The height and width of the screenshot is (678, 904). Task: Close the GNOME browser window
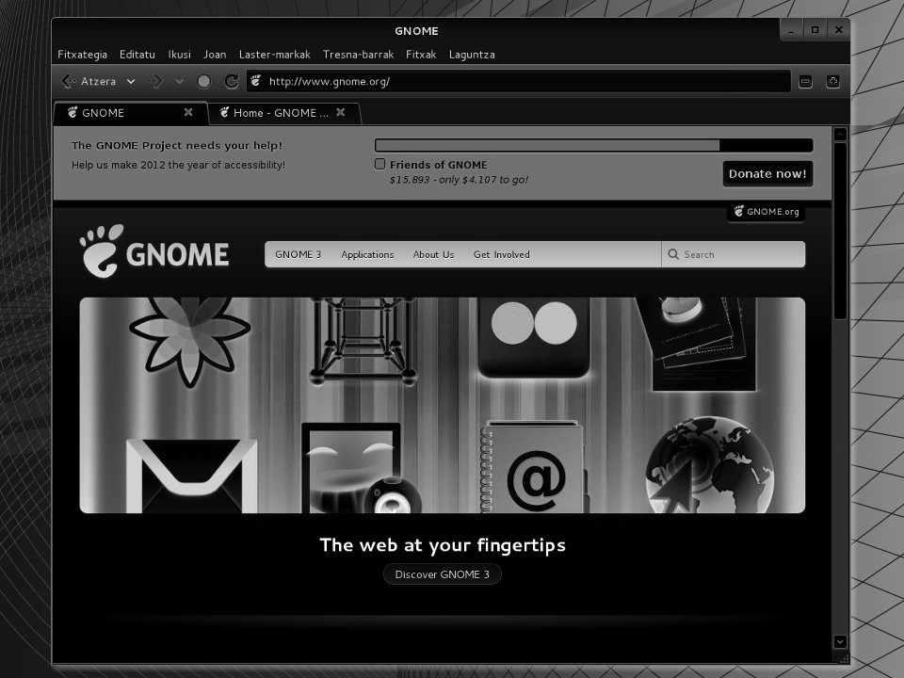838,30
